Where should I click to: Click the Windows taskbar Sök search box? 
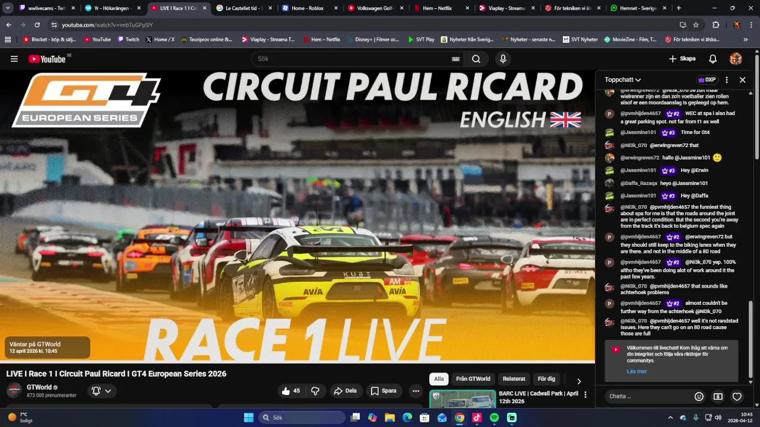pos(302,418)
